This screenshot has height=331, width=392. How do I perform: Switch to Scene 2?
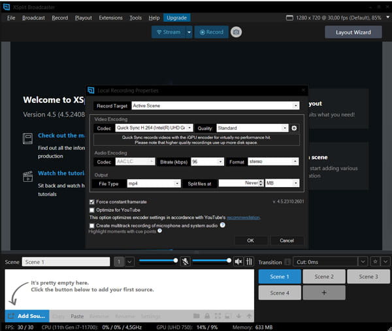coord(324,277)
